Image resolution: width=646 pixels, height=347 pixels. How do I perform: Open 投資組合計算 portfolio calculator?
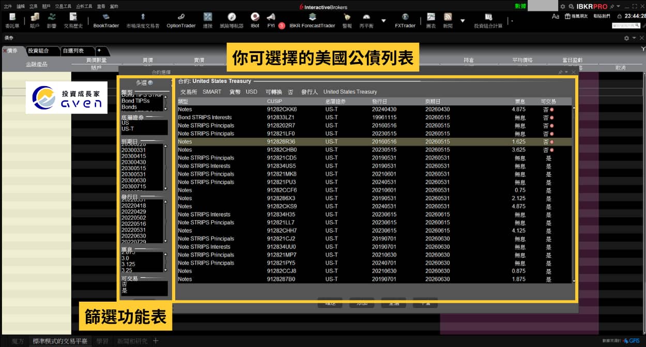[x=488, y=20]
